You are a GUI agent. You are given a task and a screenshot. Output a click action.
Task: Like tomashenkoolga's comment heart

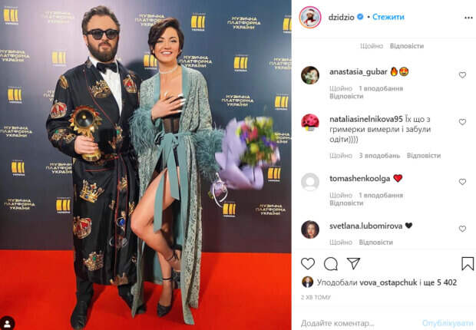coord(462,182)
